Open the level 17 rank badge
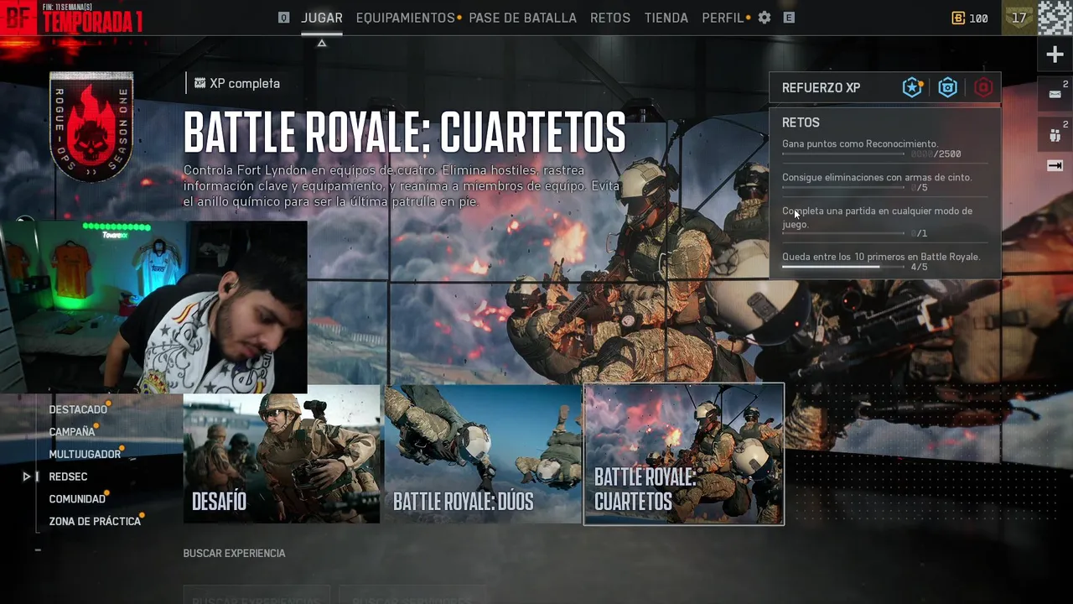The height and width of the screenshot is (604, 1073). pos(1019,18)
